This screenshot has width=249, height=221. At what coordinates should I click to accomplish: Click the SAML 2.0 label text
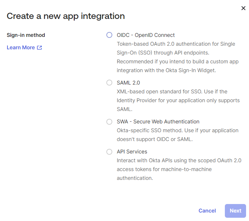128,83
